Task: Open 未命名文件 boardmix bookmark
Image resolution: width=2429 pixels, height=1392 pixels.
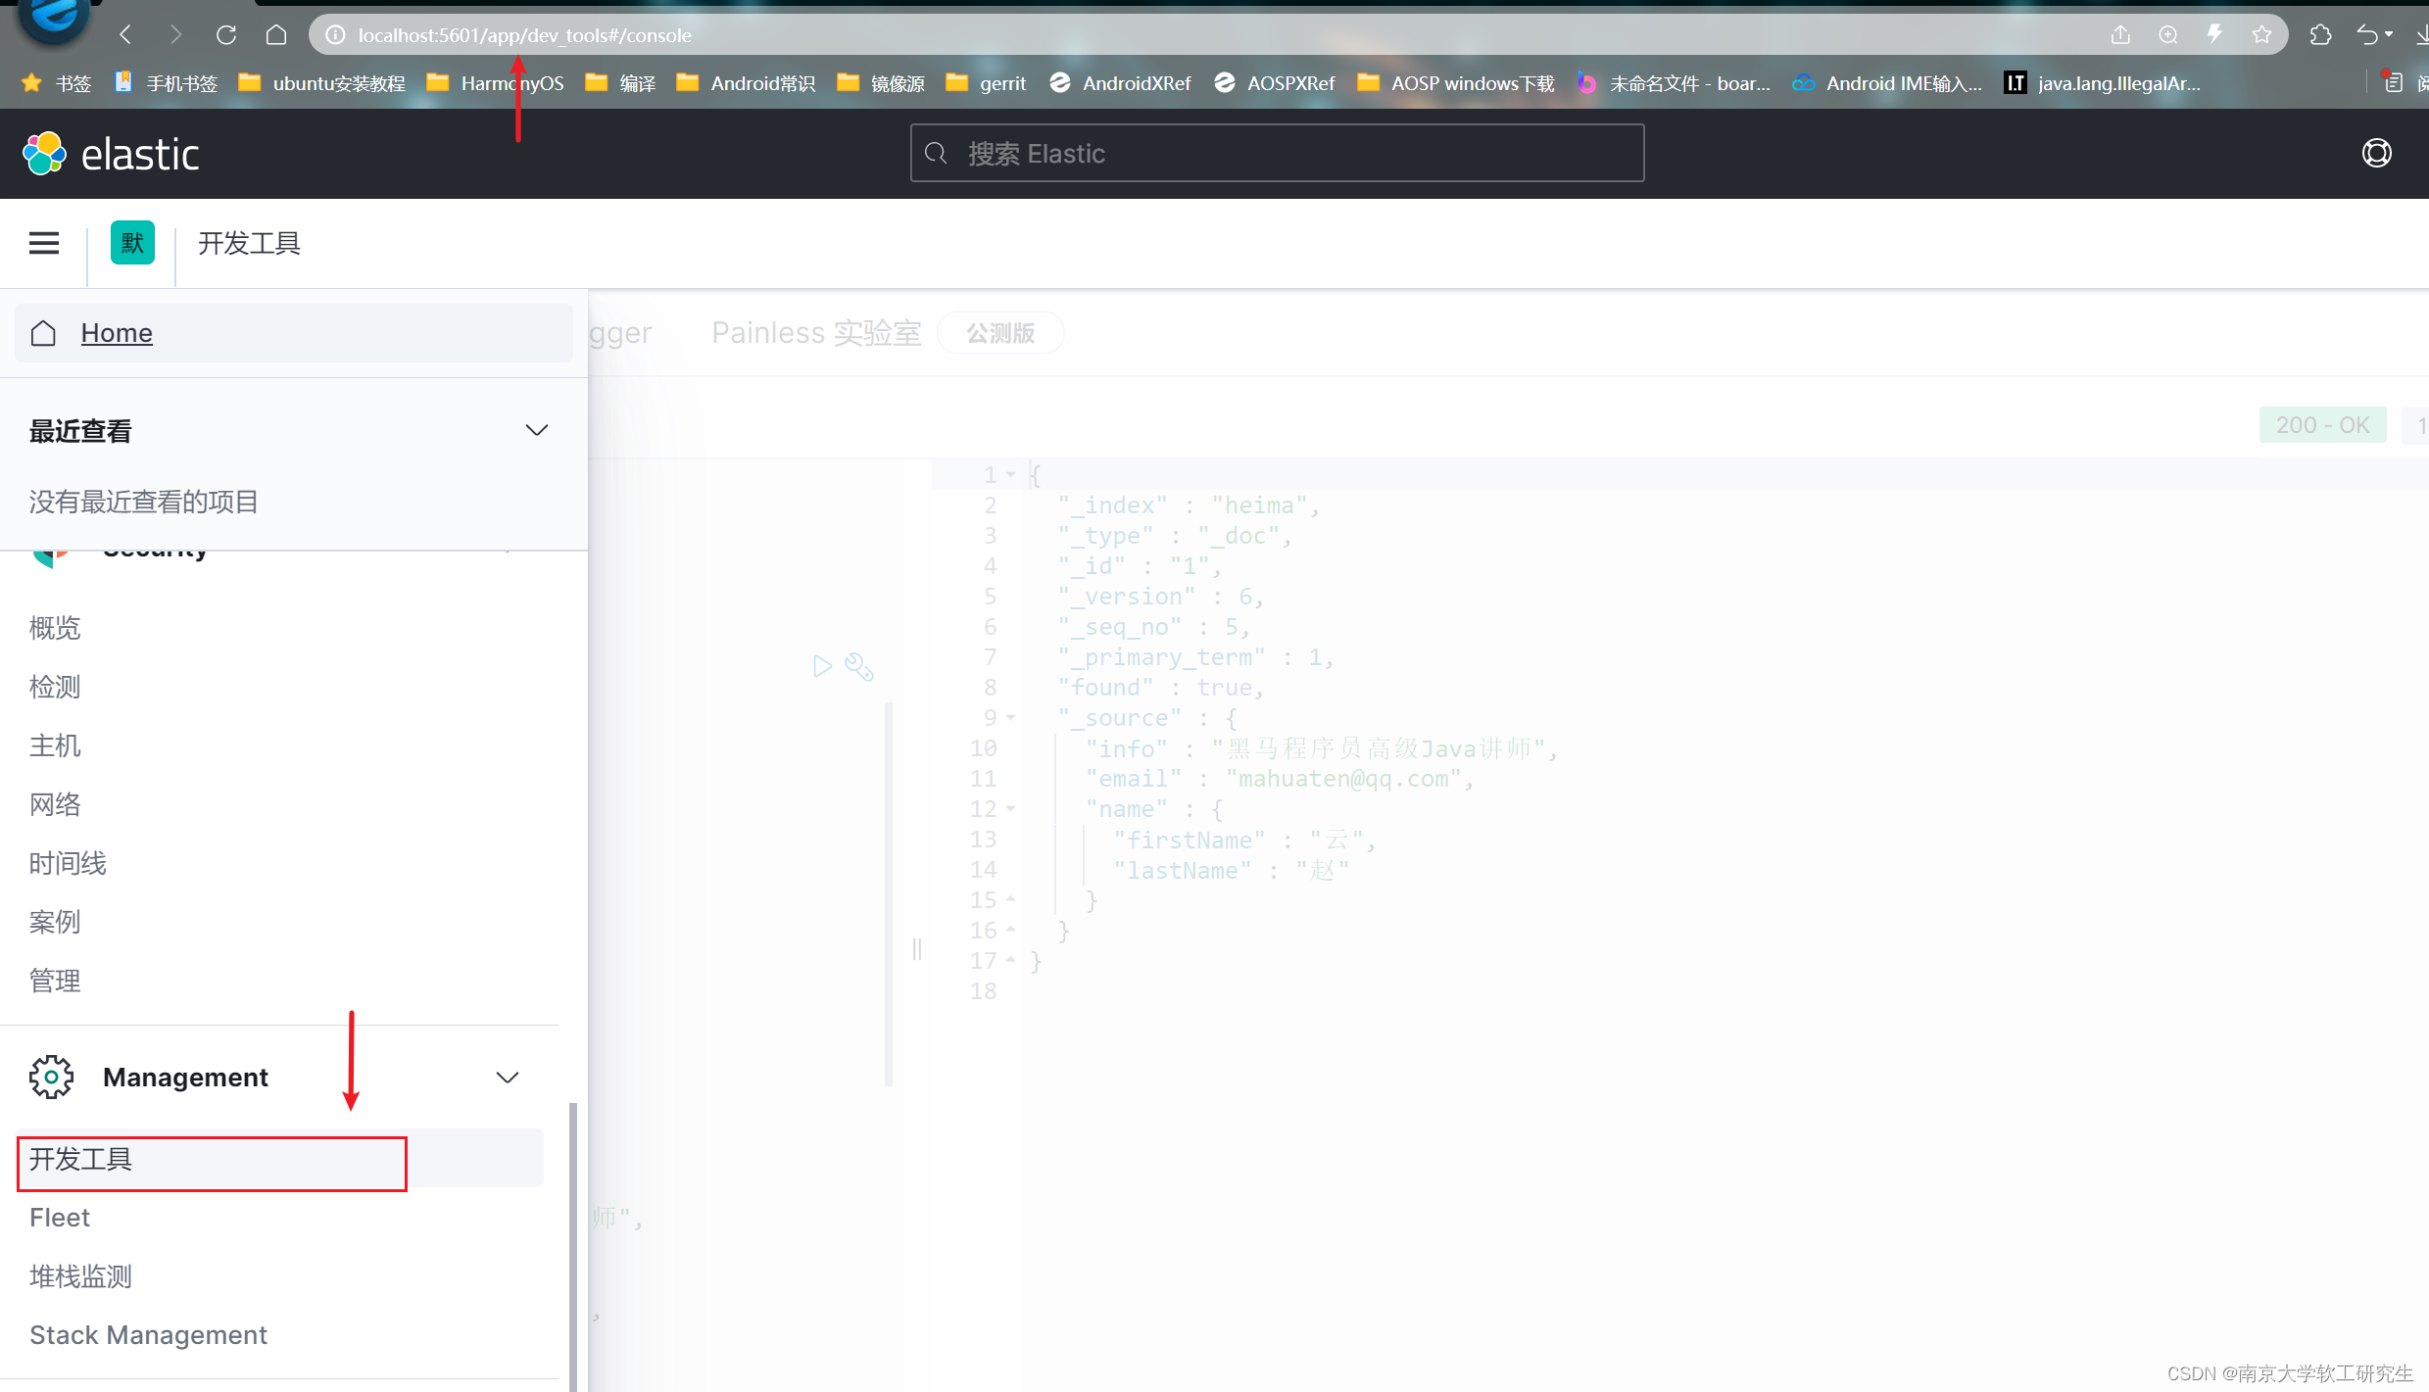Action: [1674, 83]
